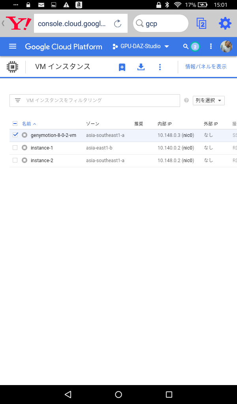Open the hamburger navigation menu
Screen dimensions: 237x404
[x=13, y=47]
